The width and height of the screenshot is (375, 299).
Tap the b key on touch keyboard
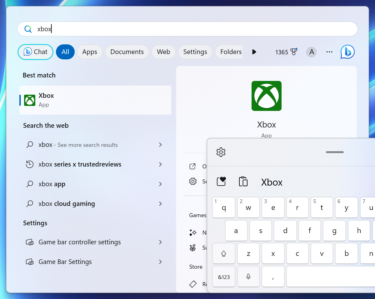pos(347,254)
